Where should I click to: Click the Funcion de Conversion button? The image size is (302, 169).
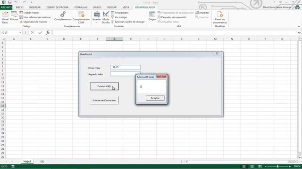(104, 100)
